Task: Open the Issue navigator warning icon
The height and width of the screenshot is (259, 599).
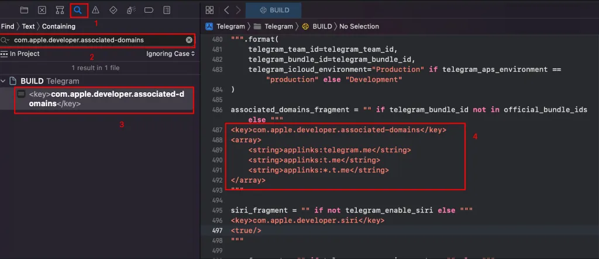Action: coord(95,10)
